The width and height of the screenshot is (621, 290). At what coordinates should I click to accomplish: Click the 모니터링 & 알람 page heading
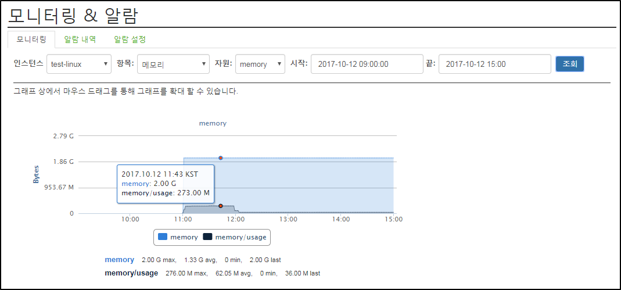click(x=73, y=15)
